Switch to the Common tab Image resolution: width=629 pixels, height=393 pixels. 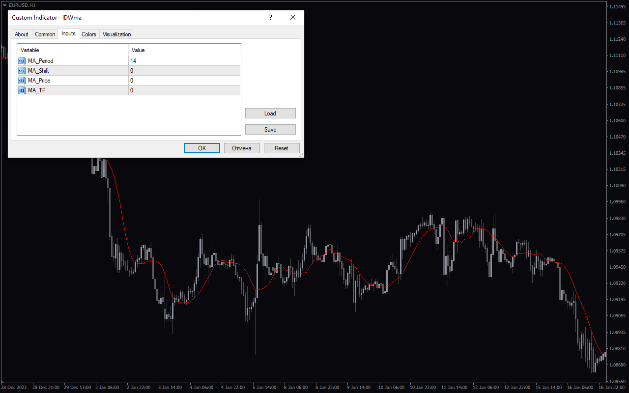click(x=45, y=34)
